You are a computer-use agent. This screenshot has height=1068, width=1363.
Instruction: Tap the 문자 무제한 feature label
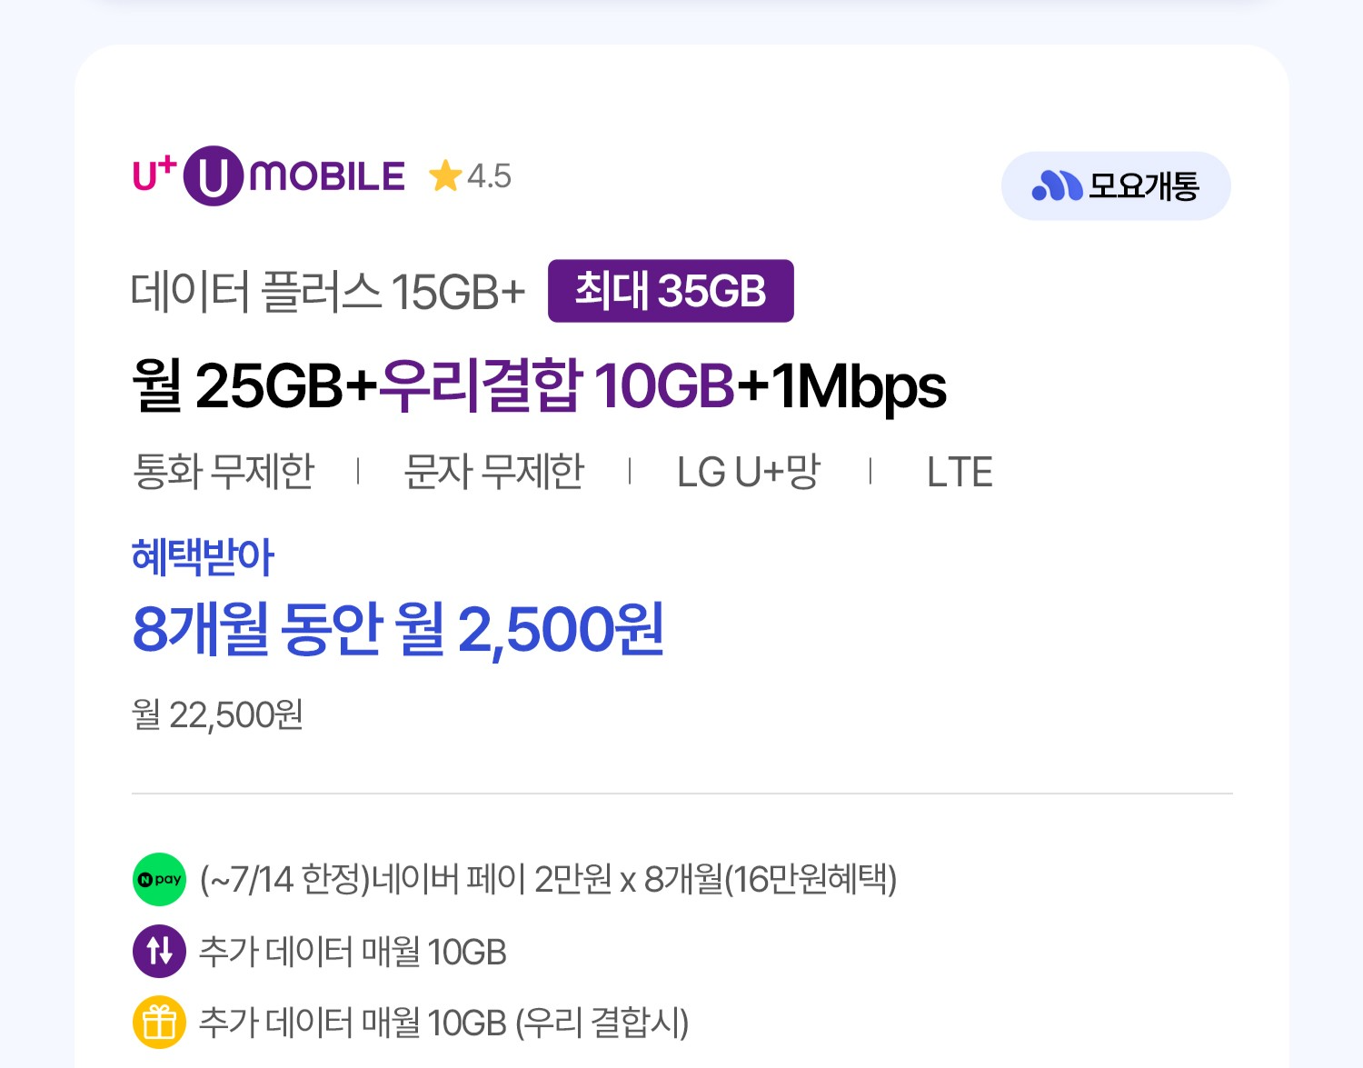click(x=493, y=472)
